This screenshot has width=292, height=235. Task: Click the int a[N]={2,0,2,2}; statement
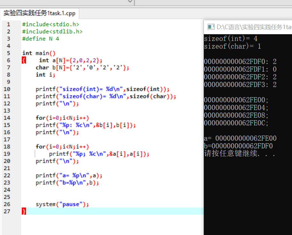(x=71, y=60)
